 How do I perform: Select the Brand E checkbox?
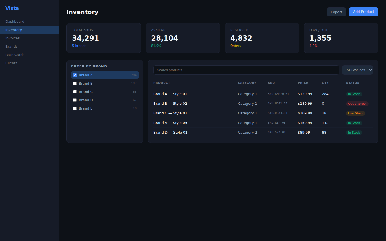(x=75, y=108)
